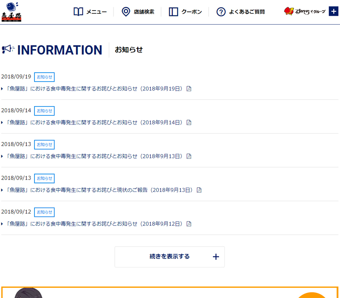340x298 pixels.
Task: Open the 2018年9月19日 食中毒 notice link
Action: pyautogui.click(x=94, y=89)
